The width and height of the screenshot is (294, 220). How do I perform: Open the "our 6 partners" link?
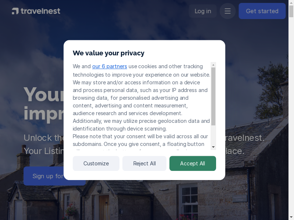click(110, 66)
